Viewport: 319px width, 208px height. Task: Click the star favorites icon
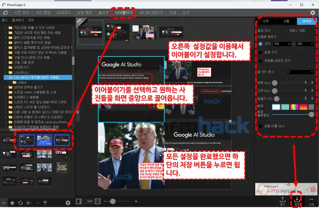12,203
